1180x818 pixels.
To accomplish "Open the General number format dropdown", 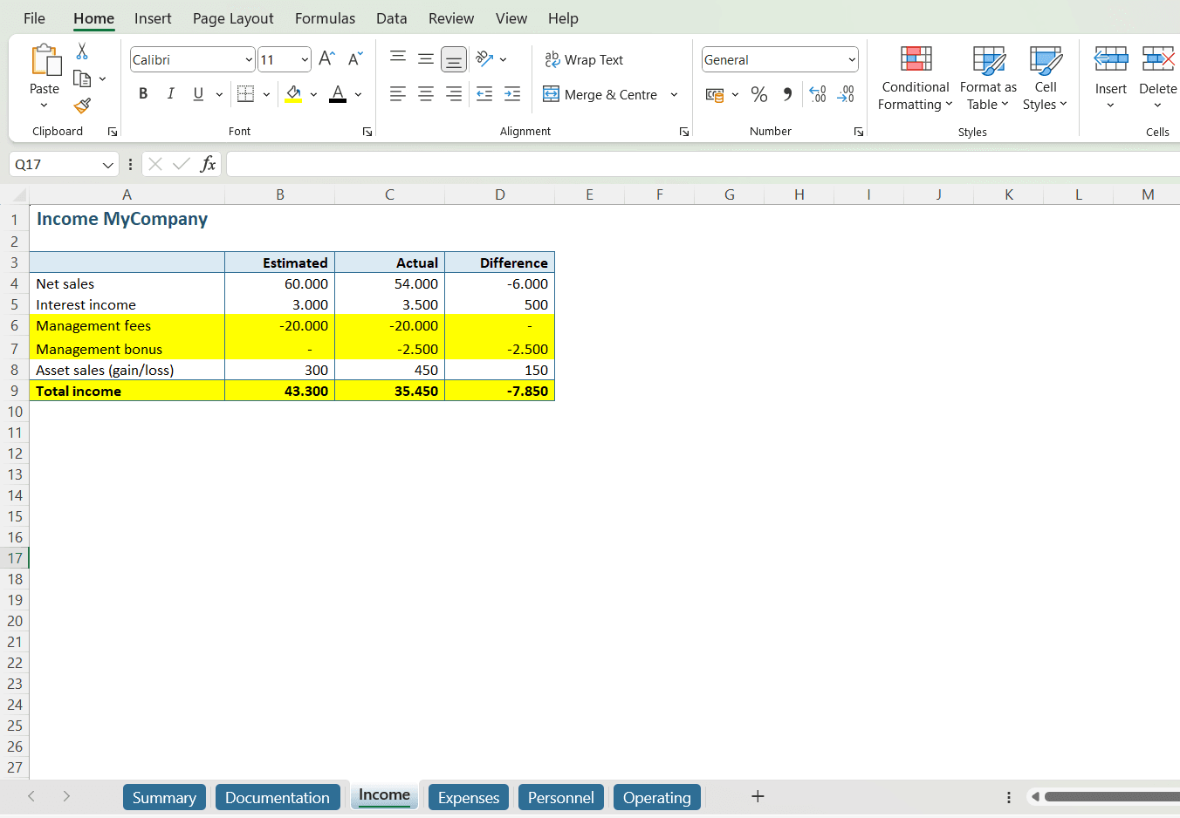I will [x=851, y=59].
